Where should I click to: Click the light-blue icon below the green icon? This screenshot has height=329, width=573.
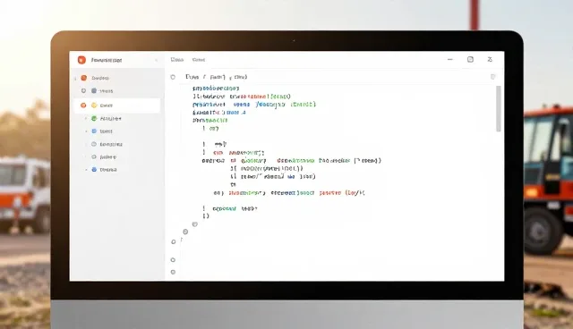click(x=94, y=131)
